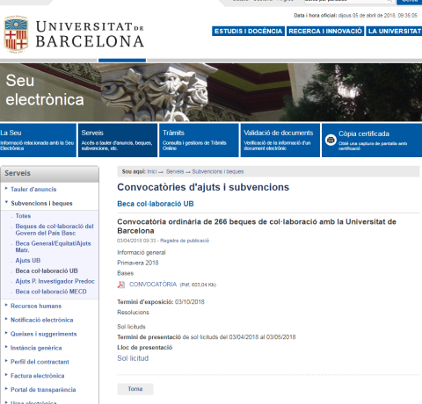Expand the Instància genèrica arrow
The image size is (422, 404).
(6, 347)
